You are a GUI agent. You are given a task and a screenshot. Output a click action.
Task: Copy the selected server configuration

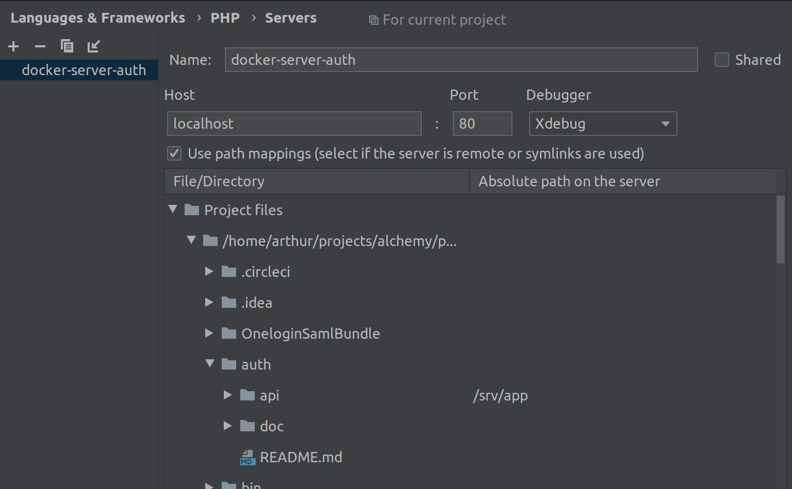(67, 46)
